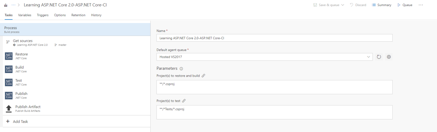Viewport: 437px width, 132px height.
Task: Click the refresh agent queue icon
Action: tap(379, 57)
